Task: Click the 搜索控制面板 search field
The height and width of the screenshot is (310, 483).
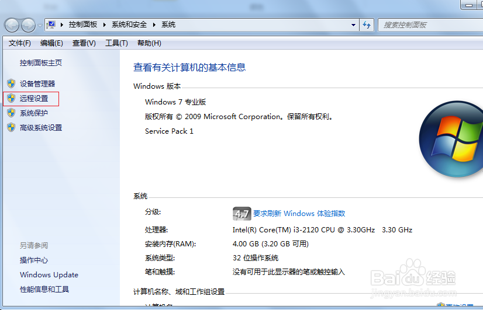Action: [x=430, y=25]
